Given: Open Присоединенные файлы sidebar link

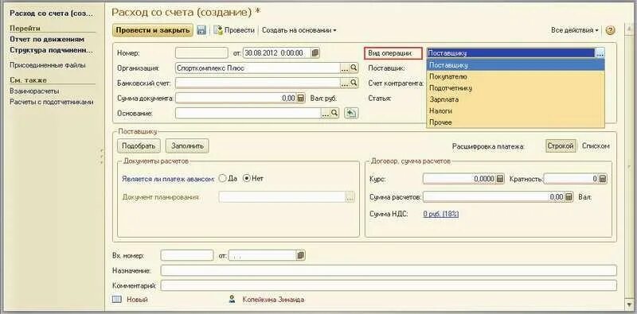Looking at the screenshot, I should click(48, 65).
